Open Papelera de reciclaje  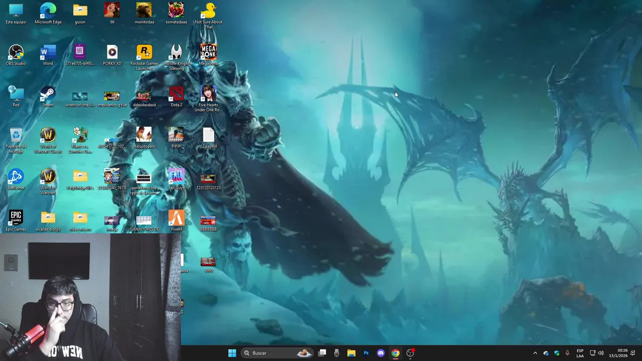[16, 140]
